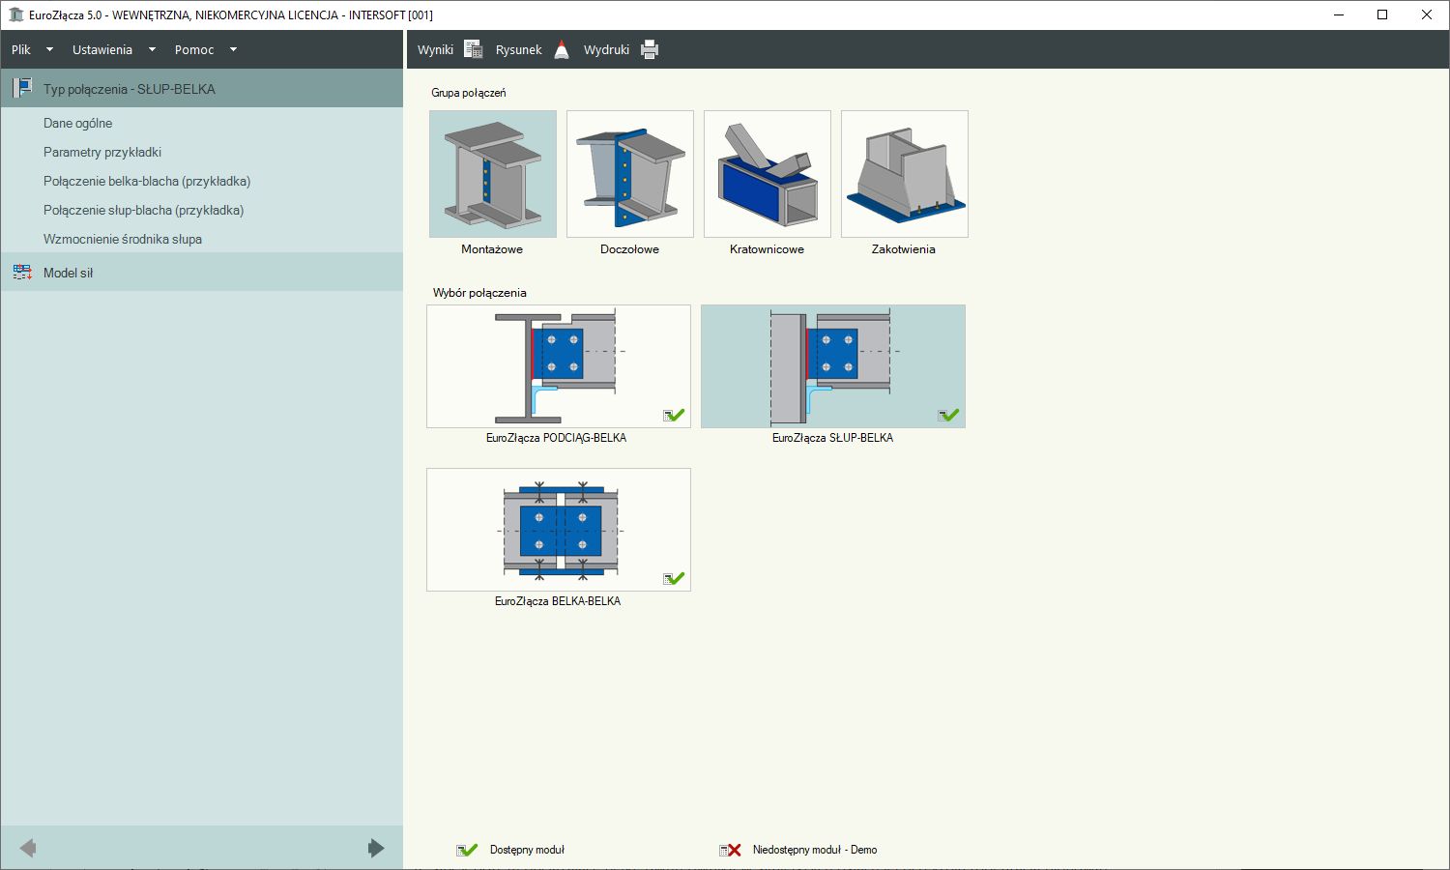Open Wzmocnienie środnika słupa item

[x=123, y=239]
